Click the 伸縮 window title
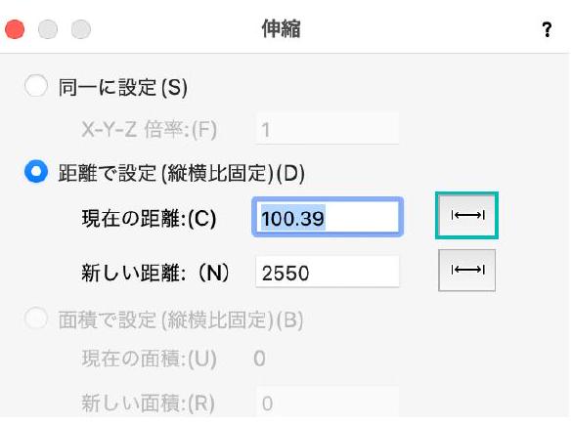This screenshot has height=424, width=572. click(281, 28)
